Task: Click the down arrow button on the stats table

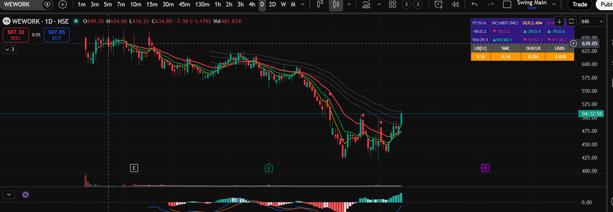Action: pos(559,21)
